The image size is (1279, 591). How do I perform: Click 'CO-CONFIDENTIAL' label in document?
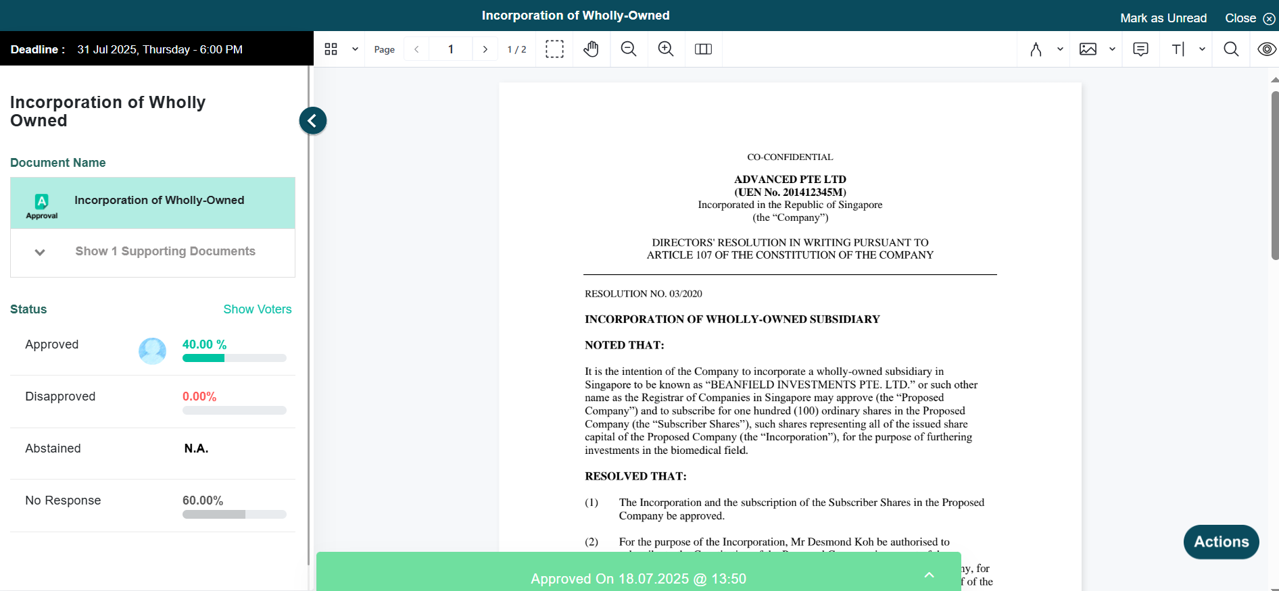pyautogui.click(x=790, y=157)
